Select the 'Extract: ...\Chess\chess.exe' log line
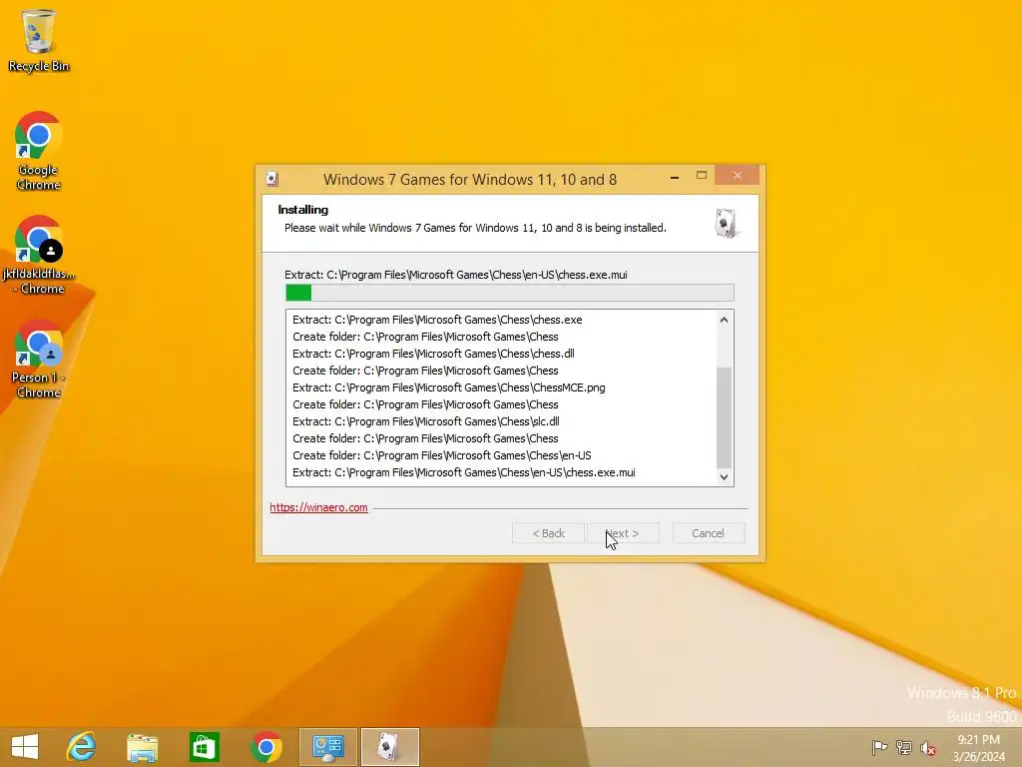Image resolution: width=1022 pixels, height=767 pixels. coord(437,320)
